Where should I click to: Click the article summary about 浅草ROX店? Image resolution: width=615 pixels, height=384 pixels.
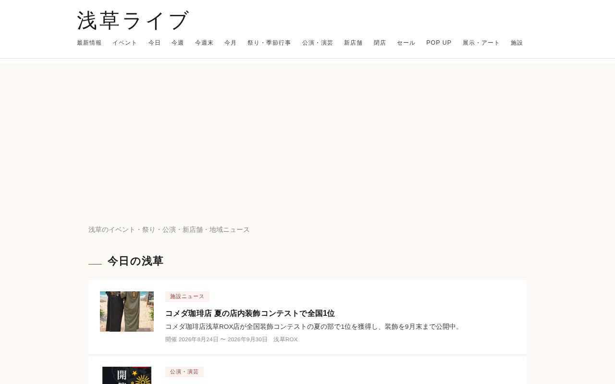314,326
